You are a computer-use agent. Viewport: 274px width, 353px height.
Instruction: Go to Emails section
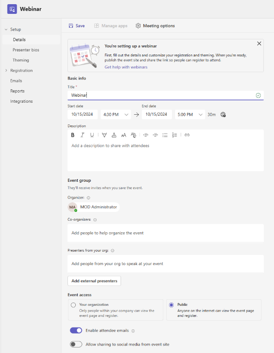tap(16, 81)
